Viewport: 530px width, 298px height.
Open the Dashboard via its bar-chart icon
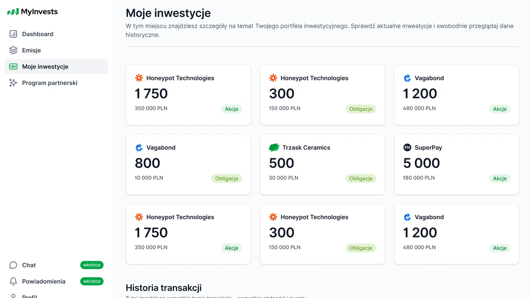click(x=13, y=34)
